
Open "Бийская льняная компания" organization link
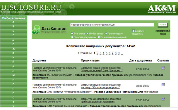point(101,100)
